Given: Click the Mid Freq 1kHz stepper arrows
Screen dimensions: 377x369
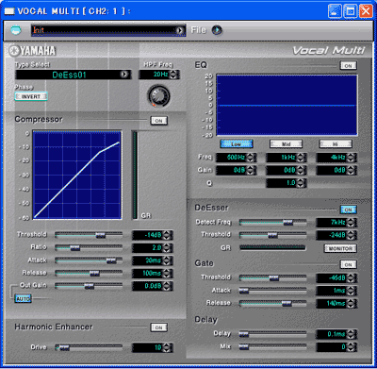Looking at the screenshot, I should 301,158.
